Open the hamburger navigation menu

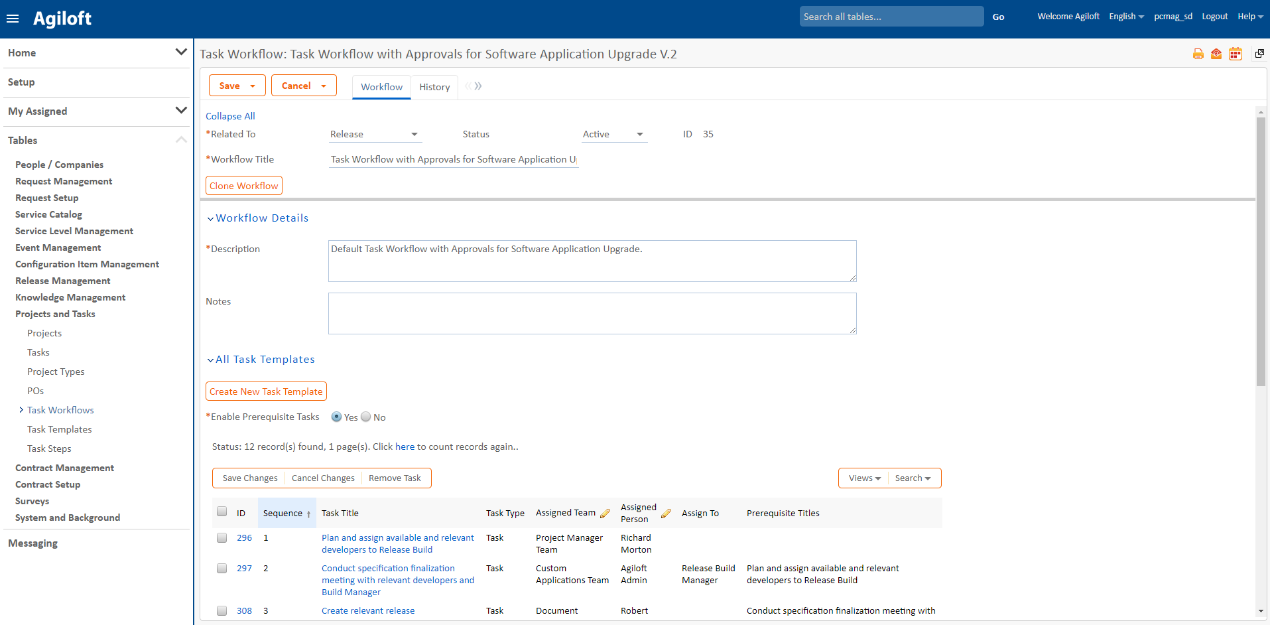(13, 19)
